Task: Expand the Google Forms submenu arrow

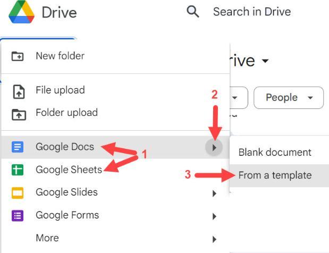Action: coord(214,216)
